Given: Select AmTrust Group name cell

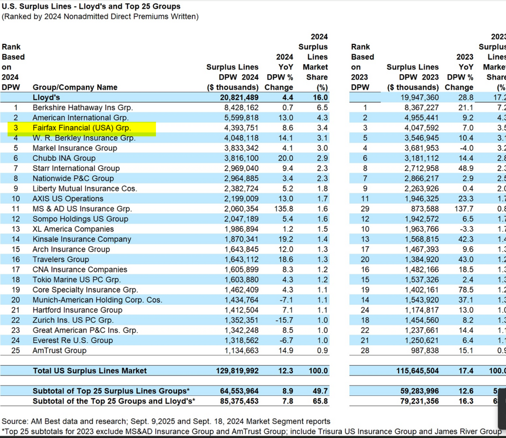Looking at the screenshot, I should (x=60, y=350).
